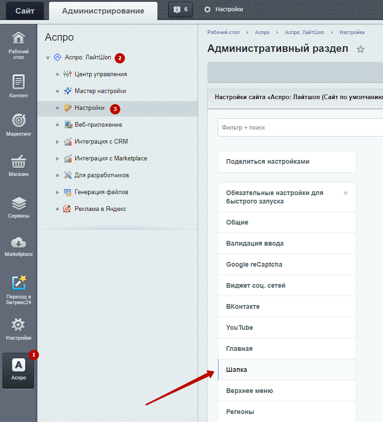Click the Для разработчиков tools icon

point(67,175)
